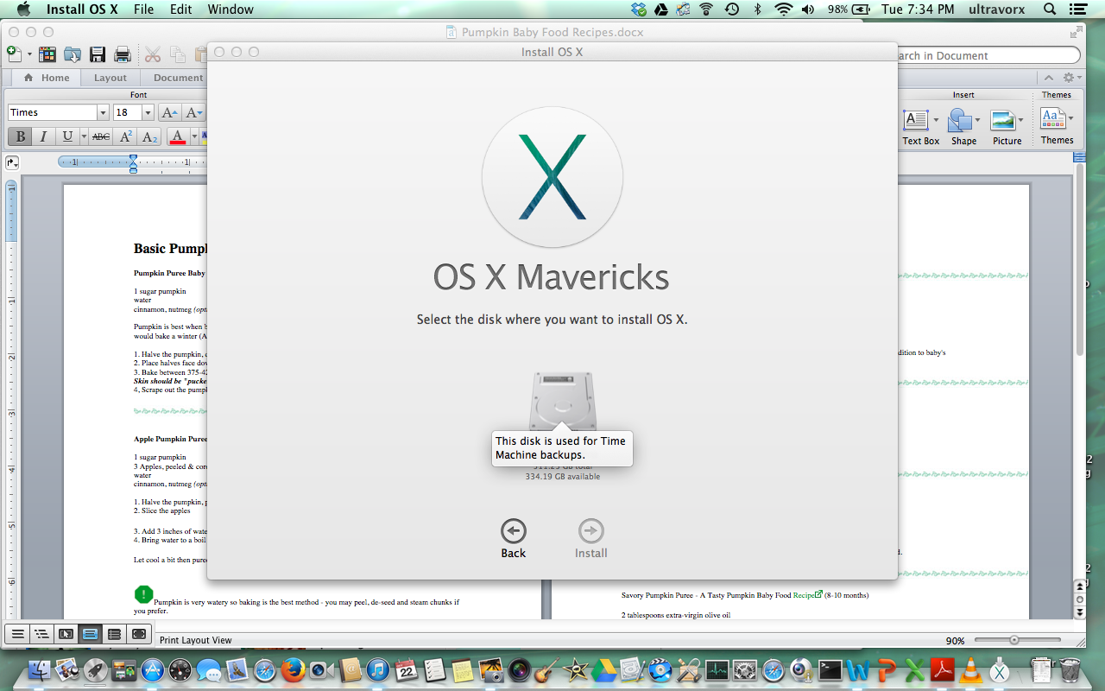Click the Print icon in Word toolbar
The height and width of the screenshot is (691, 1105).
tap(123, 54)
